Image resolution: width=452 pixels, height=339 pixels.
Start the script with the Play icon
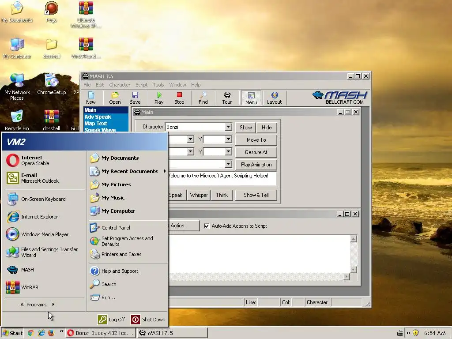click(159, 98)
